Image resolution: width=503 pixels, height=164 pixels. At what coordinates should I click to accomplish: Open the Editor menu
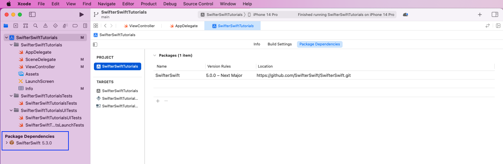click(128, 4)
